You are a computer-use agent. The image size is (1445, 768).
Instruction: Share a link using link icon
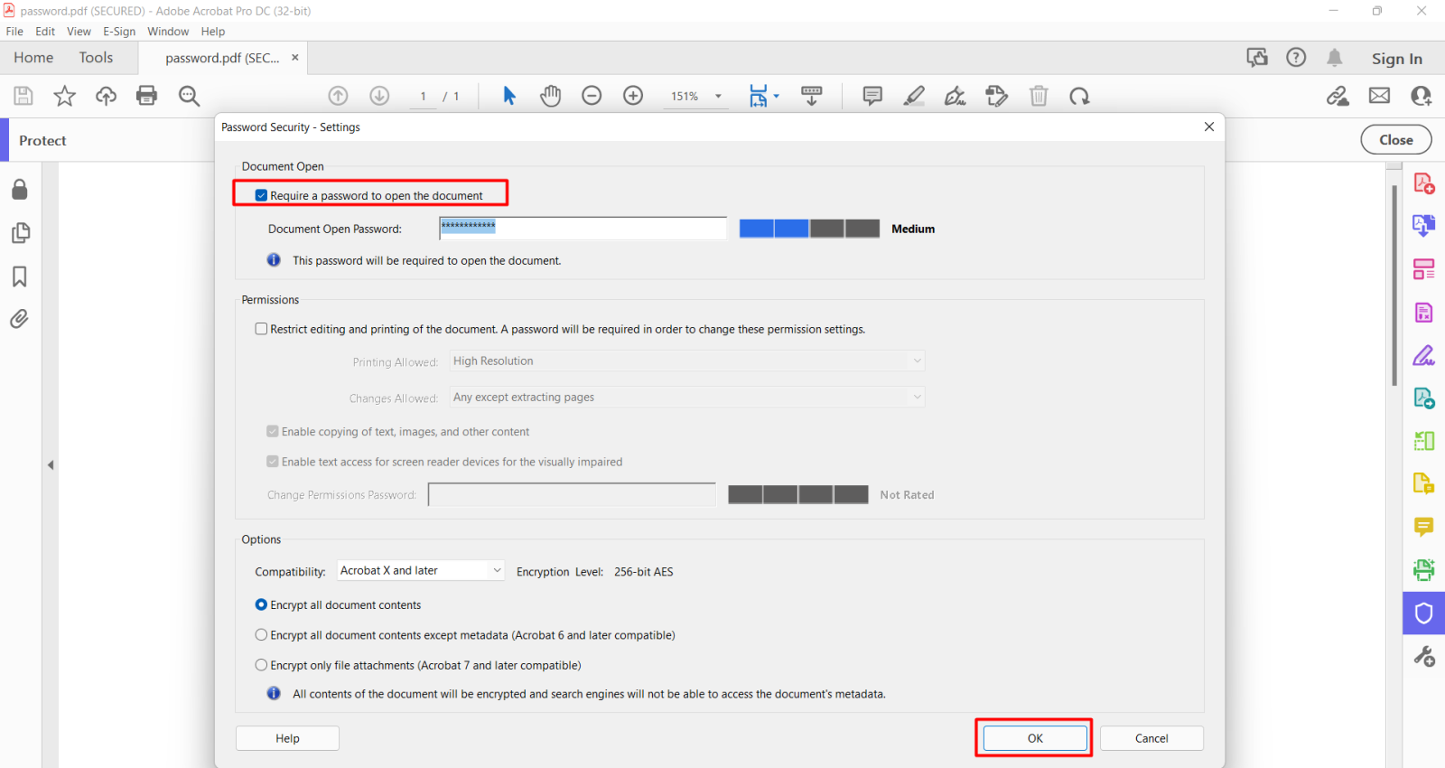tap(1338, 96)
